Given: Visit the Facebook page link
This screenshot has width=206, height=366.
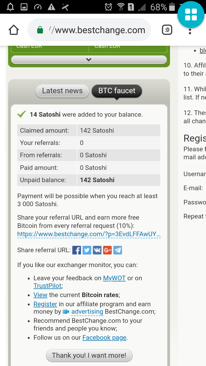Looking at the screenshot, I should point(104,338).
